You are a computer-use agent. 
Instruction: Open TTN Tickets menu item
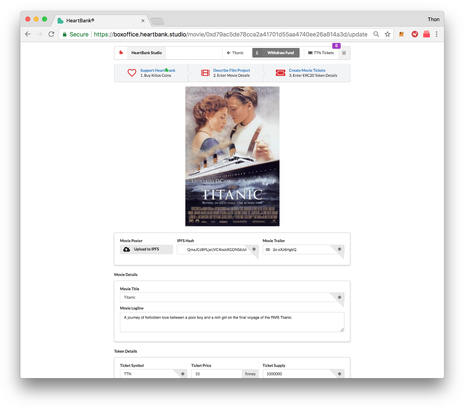[321, 53]
